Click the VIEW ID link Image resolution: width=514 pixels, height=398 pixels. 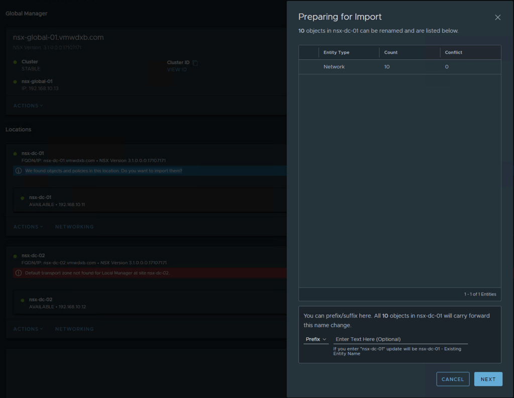pyautogui.click(x=177, y=69)
